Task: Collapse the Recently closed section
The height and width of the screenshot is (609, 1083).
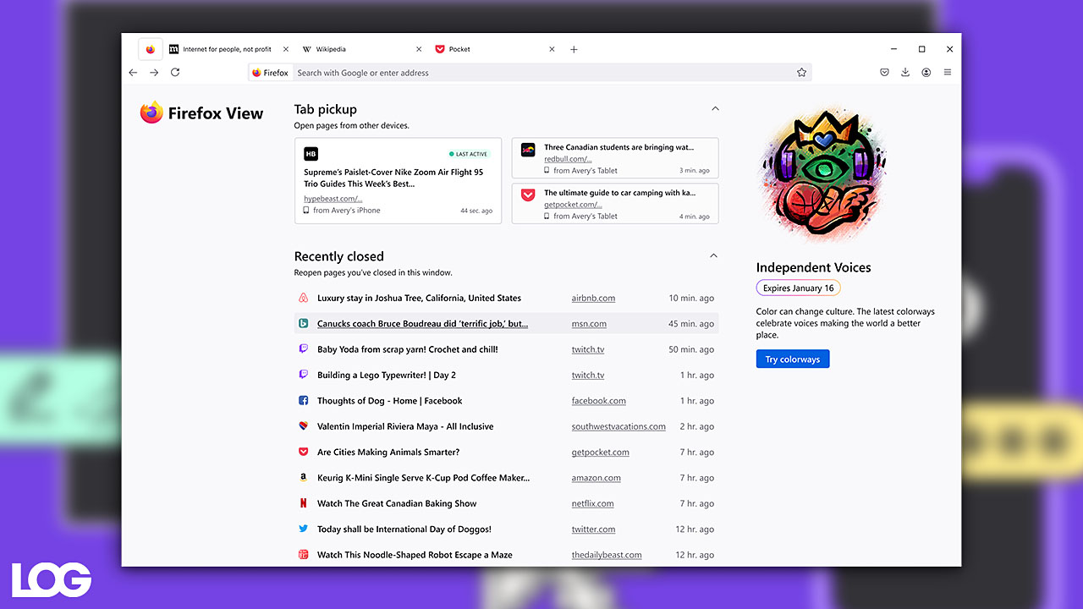Action: pyautogui.click(x=713, y=255)
